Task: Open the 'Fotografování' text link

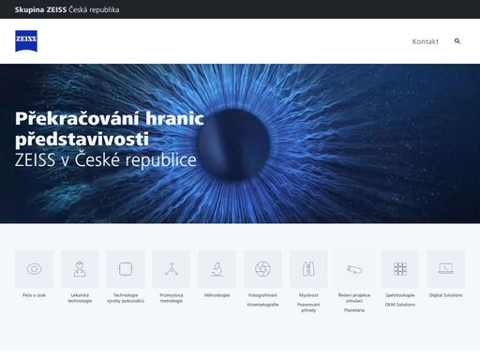Action: coord(262,295)
